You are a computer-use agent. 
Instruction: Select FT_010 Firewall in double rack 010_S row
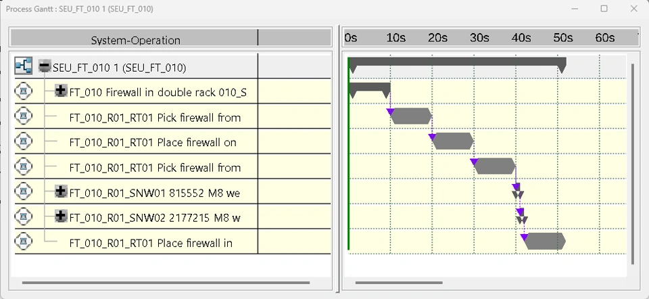click(x=158, y=92)
